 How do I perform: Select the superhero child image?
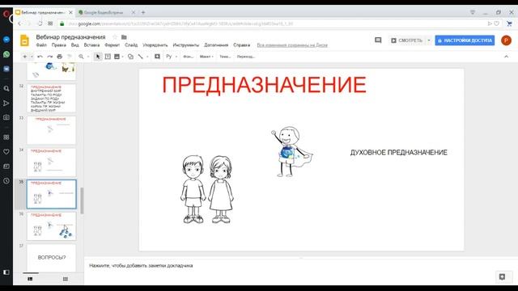click(291, 152)
